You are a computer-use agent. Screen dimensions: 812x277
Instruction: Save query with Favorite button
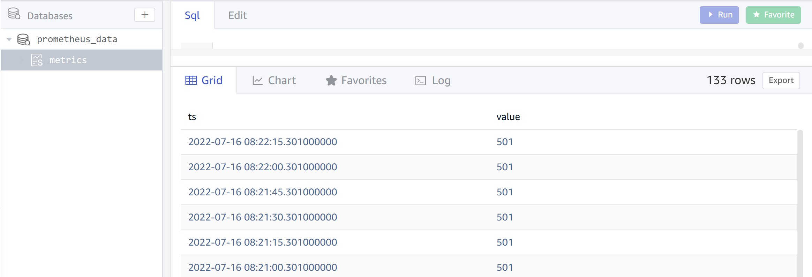point(773,15)
